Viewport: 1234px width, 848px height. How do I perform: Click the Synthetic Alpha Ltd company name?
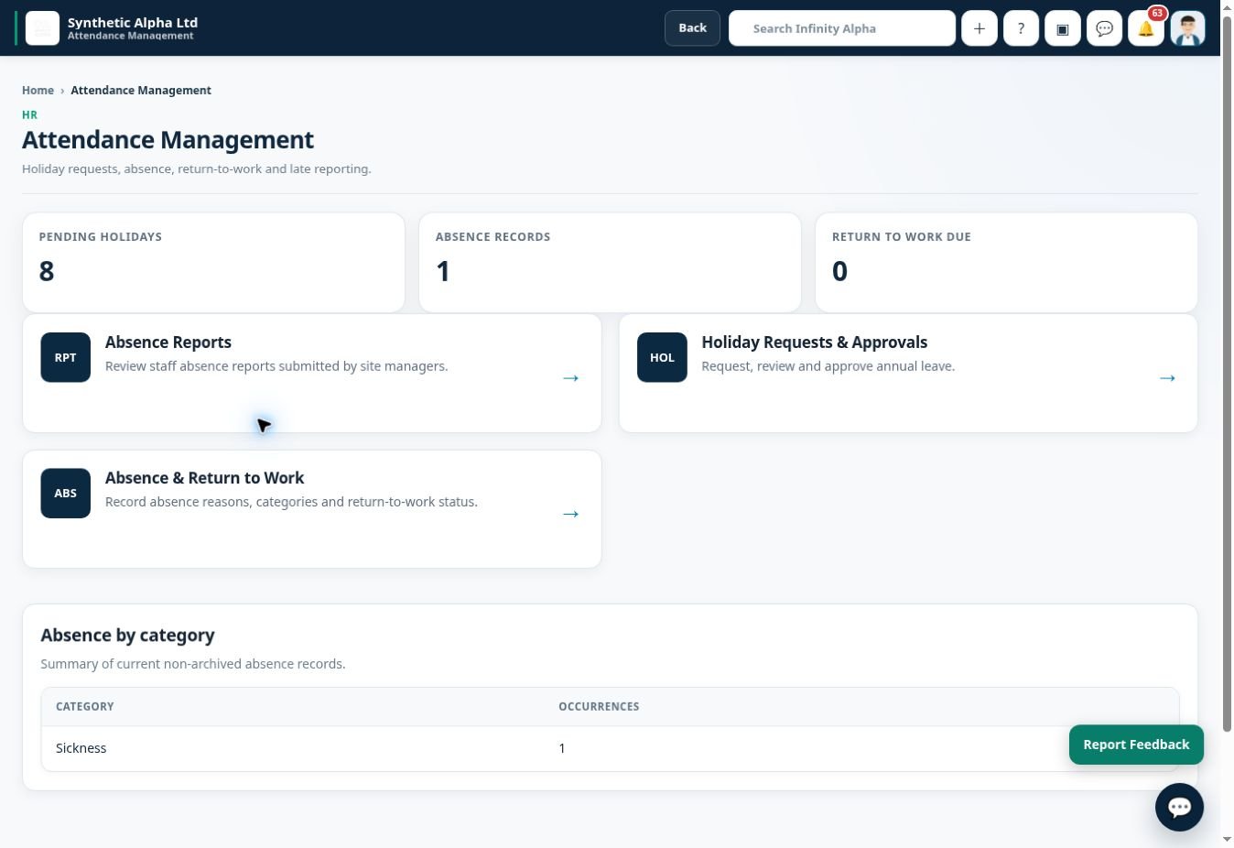pos(133,22)
